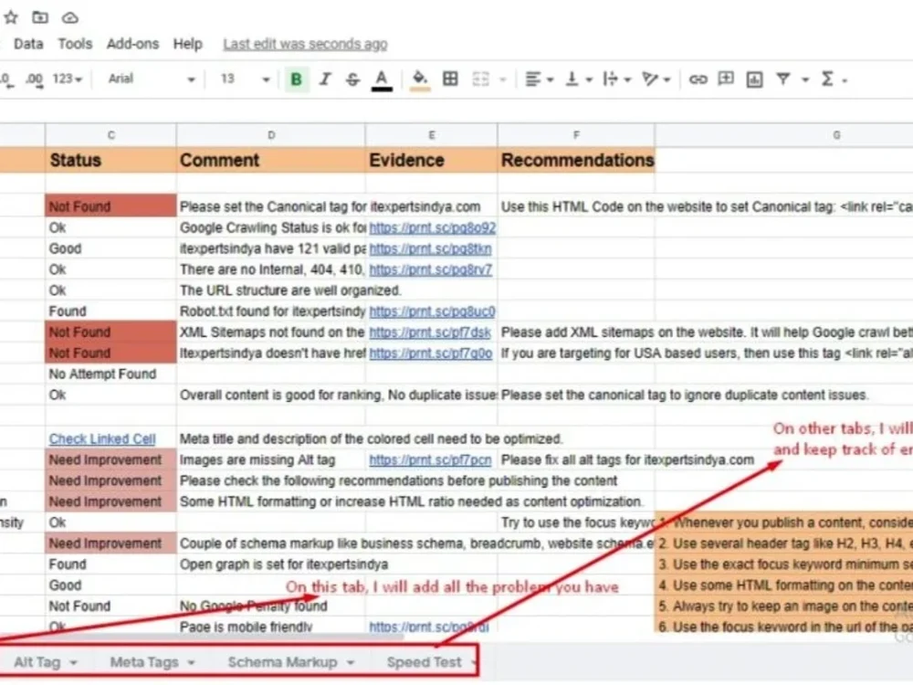Select 'Page is mobile friendly' comment cell
This screenshot has width=913, height=685.
pos(271,627)
